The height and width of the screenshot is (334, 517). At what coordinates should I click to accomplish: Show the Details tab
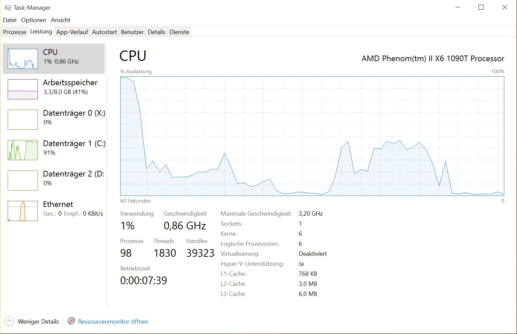pyautogui.click(x=157, y=32)
